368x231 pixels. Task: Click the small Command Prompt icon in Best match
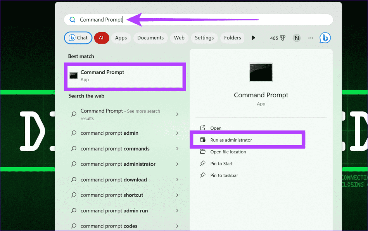[x=73, y=76]
